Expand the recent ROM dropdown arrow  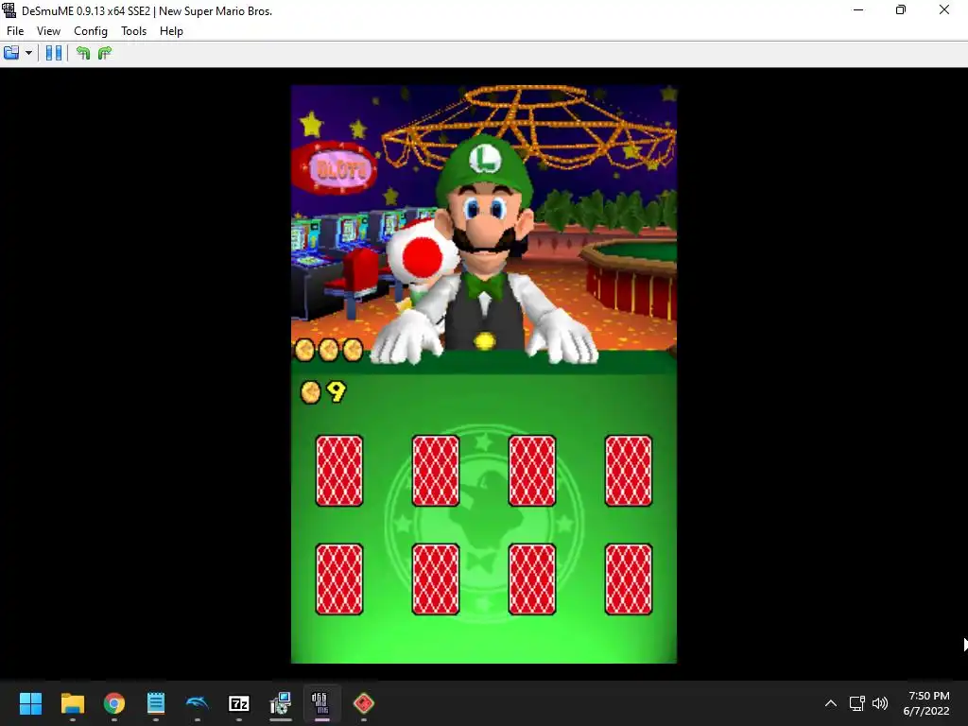[28, 53]
